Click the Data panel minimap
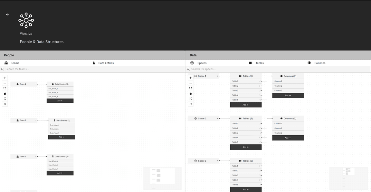 click(348, 178)
